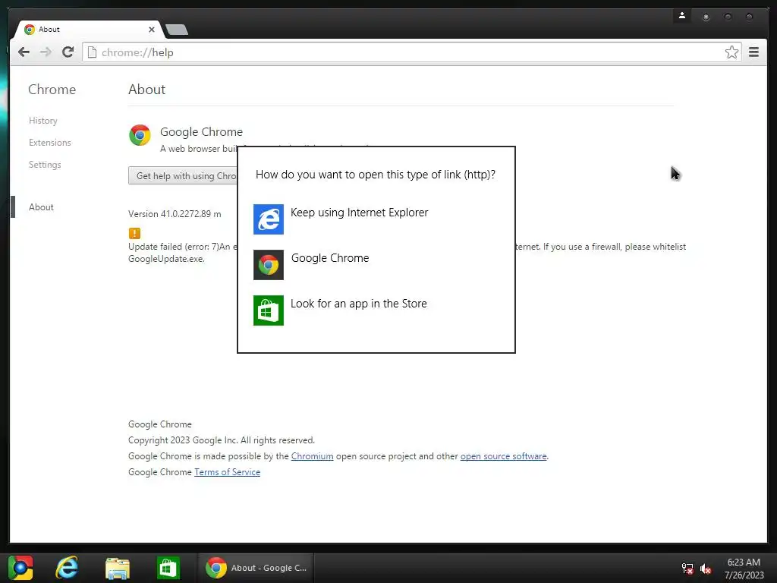Click the forward navigation arrow
This screenshot has height=583, width=777.
pyautogui.click(x=46, y=52)
